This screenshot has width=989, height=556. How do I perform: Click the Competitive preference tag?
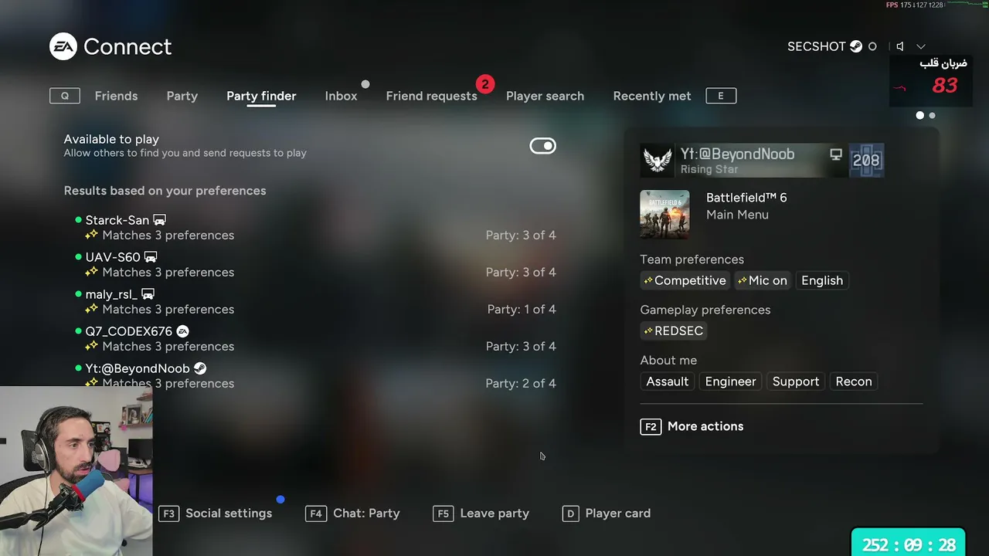click(x=685, y=280)
